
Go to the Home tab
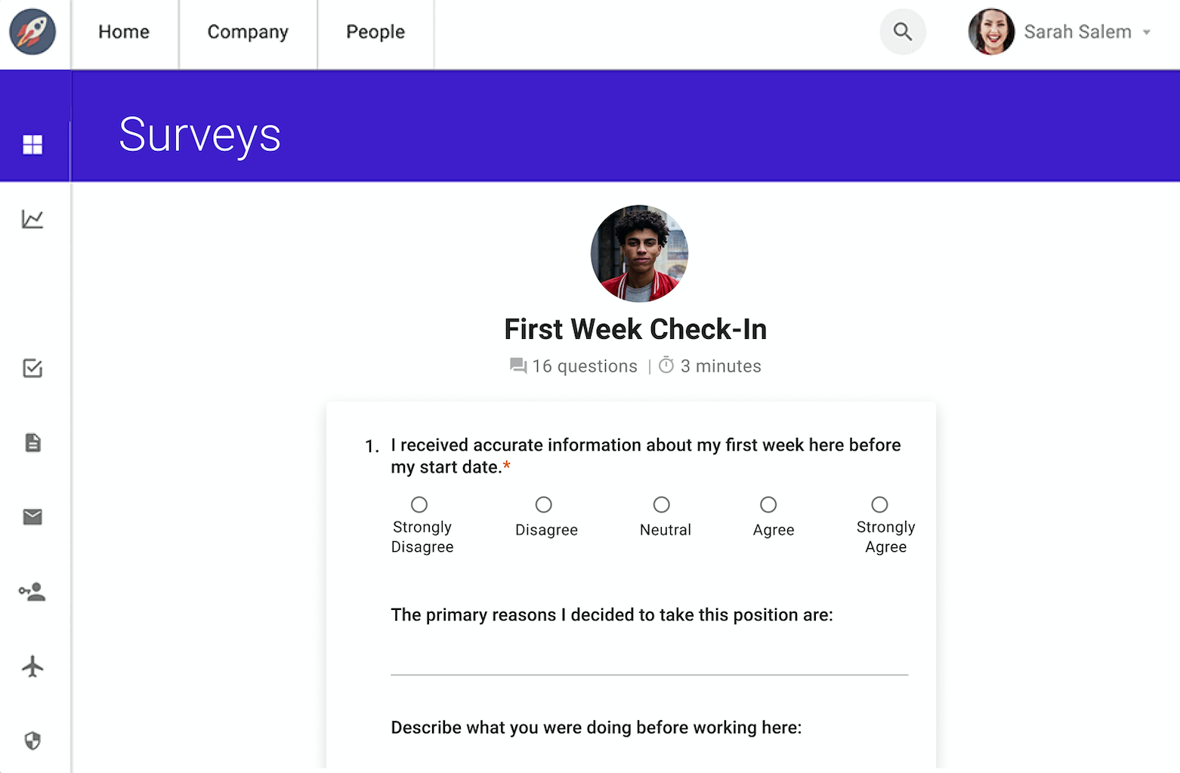tap(124, 32)
